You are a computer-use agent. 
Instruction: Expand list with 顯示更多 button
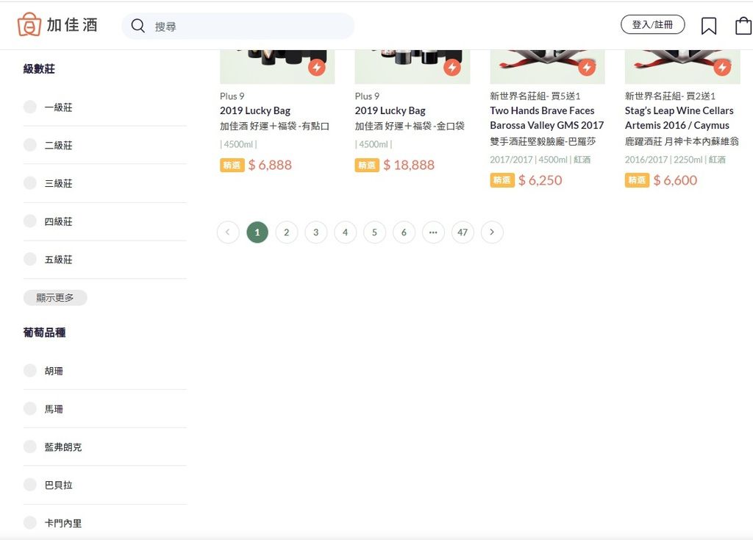point(55,298)
